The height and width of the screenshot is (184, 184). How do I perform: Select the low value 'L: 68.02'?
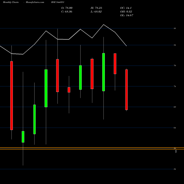tap(96, 12)
